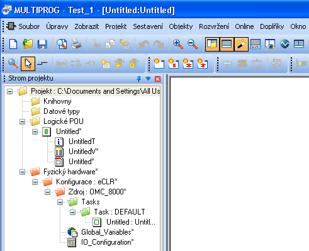Open project tree panel dropdown arrow
This screenshot has height=251, width=309.
click(x=148, y=79)
